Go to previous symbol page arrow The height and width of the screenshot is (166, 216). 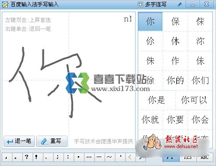(130, 157)
